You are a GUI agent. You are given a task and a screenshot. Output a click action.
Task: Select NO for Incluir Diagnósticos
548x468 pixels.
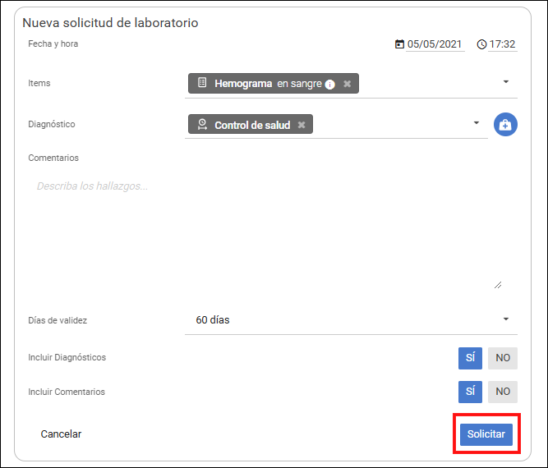pyautogui.click(x=503, y=358)
